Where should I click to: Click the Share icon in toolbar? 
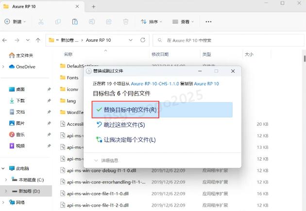(109, 22)
